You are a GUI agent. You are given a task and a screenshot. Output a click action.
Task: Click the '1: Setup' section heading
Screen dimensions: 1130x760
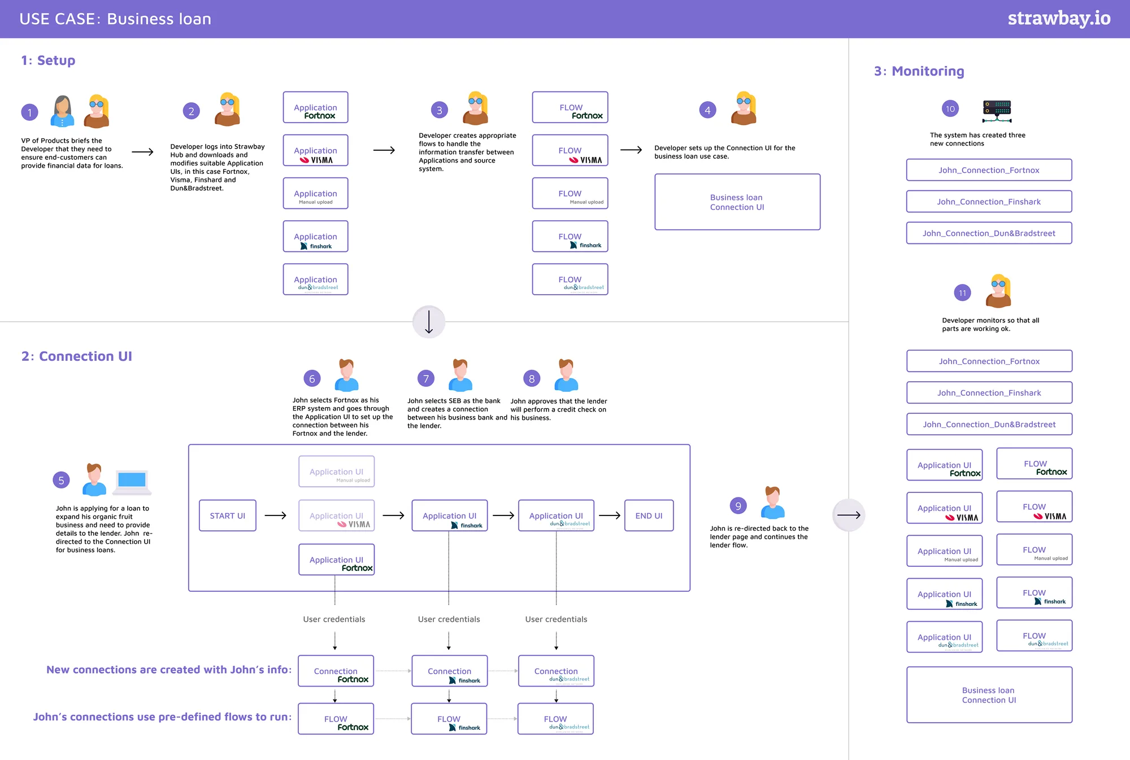click(x=48, y=60)
